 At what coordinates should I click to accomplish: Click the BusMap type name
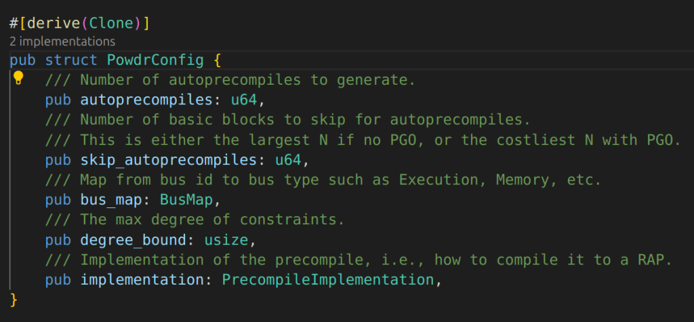(186, 200)
